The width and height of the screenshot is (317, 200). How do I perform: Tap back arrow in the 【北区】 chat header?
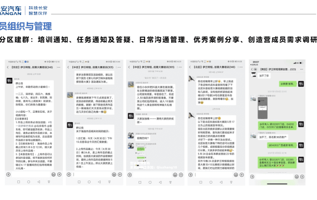coord(190,67)
